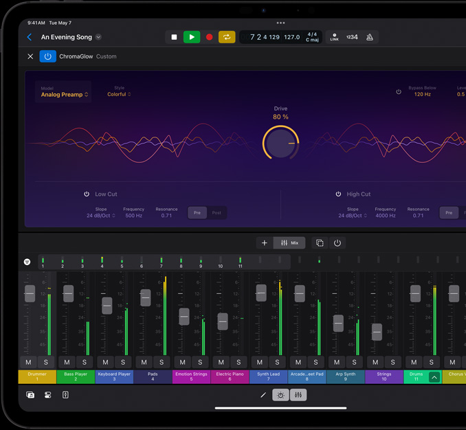This screenshot has width=466, height=430.
Task: Click the Drive knob
Action: (x=280, y=143)
